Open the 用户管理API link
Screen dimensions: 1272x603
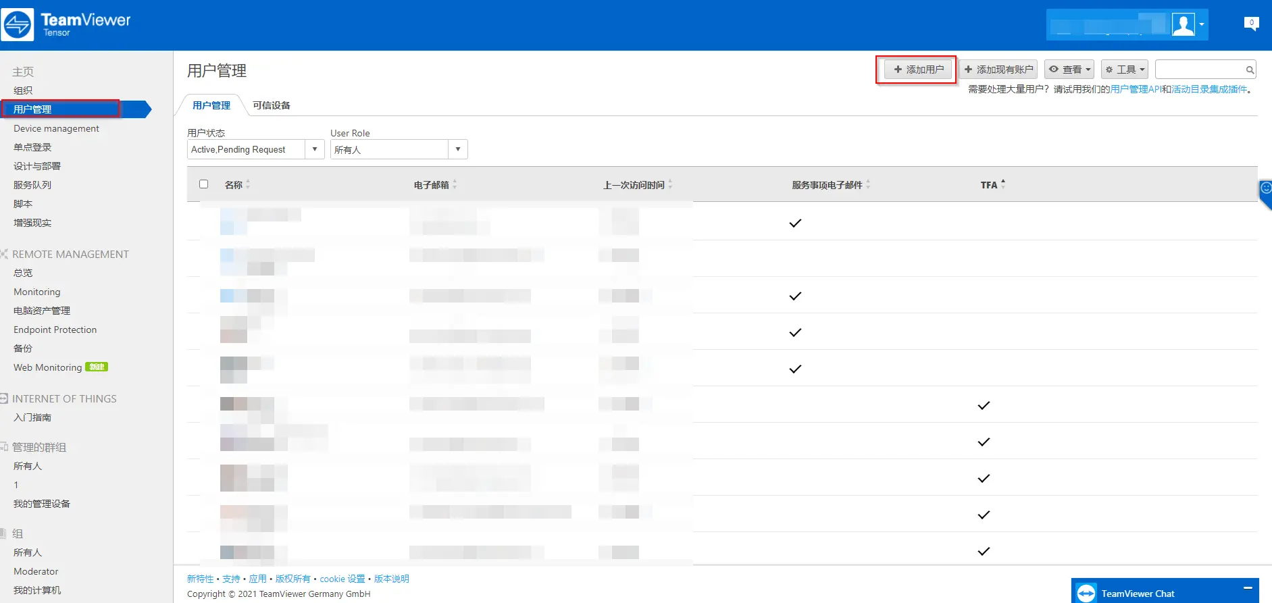click(1136, 89)
